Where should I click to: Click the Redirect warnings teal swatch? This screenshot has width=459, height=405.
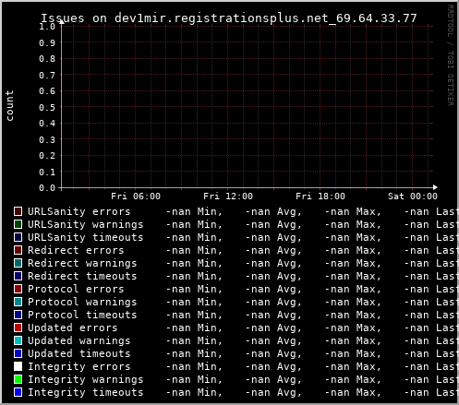click(18, 263)
